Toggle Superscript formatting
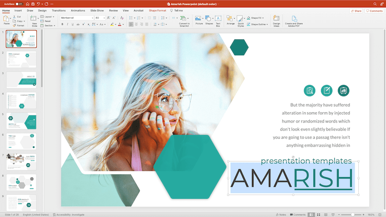This screenshot has height=217, width=386. pos(84,25)
